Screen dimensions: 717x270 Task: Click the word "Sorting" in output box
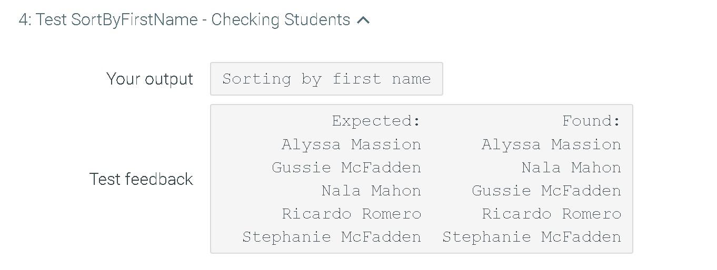pos(256,79)
